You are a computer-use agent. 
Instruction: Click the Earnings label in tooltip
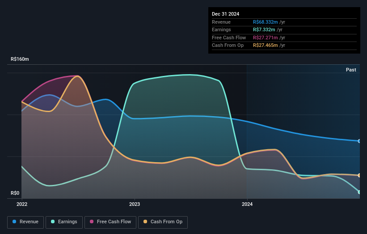(x=221, y=29)
